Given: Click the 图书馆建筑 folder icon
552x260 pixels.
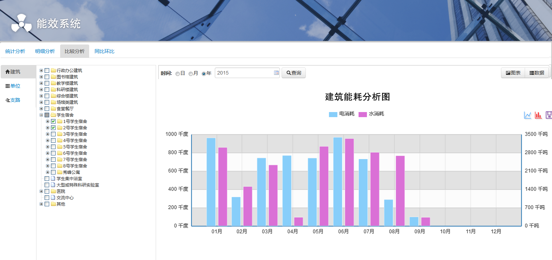Looking at the screenshot, I should click(53, 77).
